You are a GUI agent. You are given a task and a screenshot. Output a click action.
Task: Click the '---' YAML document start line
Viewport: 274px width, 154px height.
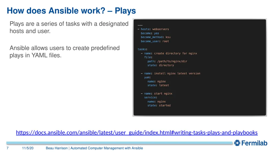coord(140,25)
